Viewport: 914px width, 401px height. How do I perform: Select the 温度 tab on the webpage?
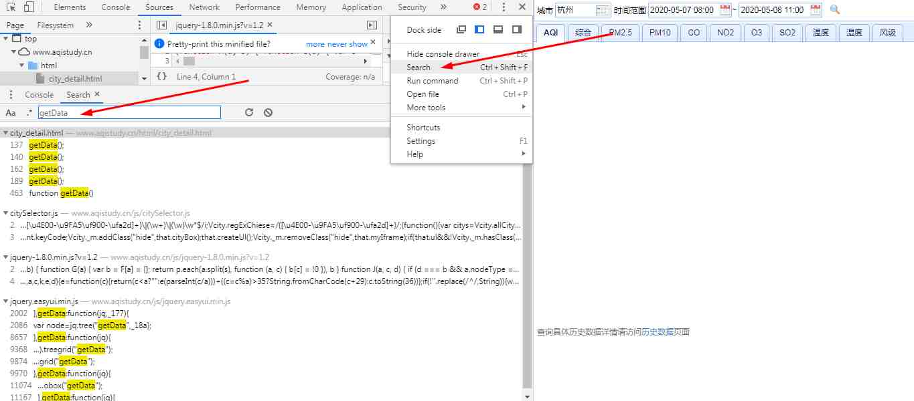click(820, 33)
